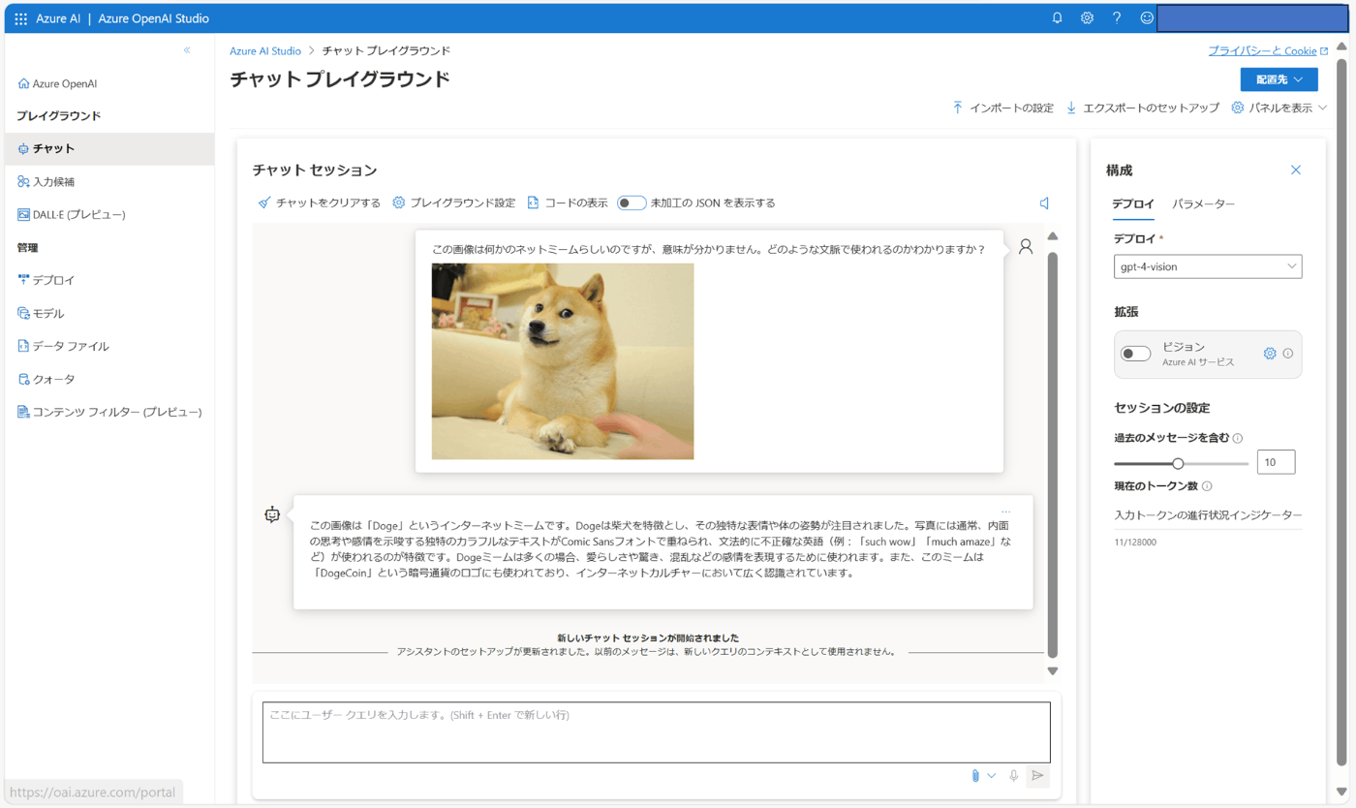Screen dimensions: 1356x808
Task: Open the help question mark icon
Action: tap(1117, 18)
